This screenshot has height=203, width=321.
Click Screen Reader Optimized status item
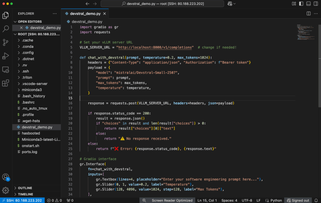[172, 200]
